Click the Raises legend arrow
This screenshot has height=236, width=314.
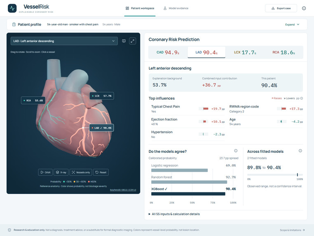click(272, 98)
